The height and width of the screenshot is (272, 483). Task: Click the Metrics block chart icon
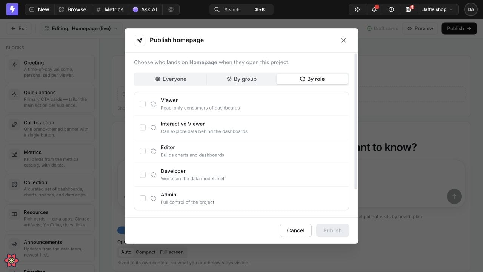(x=14, y=154)
